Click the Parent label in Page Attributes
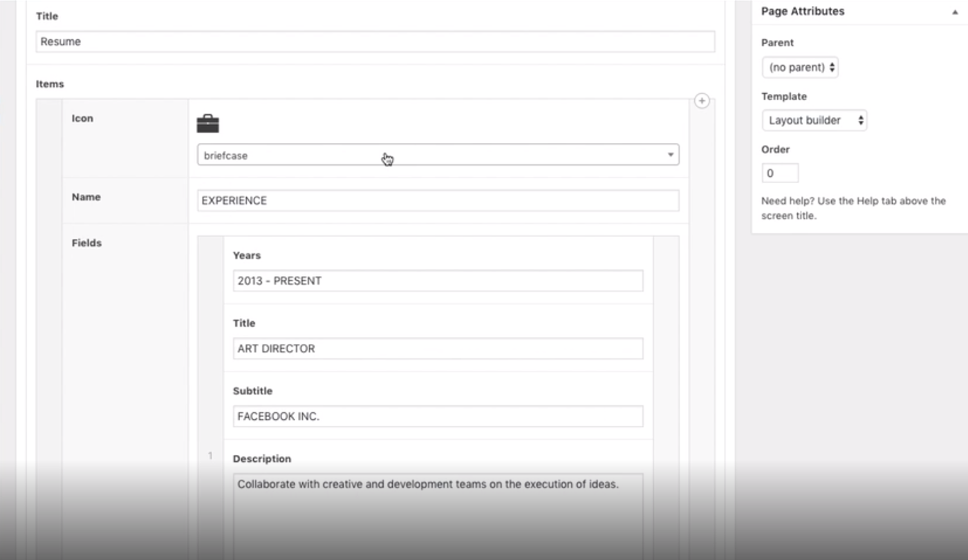Viewport: 968px width, 560px height. pyautogui.click(x=778, y=43)
